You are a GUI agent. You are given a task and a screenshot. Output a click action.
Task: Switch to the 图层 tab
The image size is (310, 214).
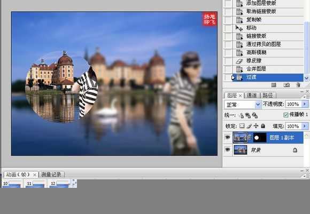click(x=232, y=96)
